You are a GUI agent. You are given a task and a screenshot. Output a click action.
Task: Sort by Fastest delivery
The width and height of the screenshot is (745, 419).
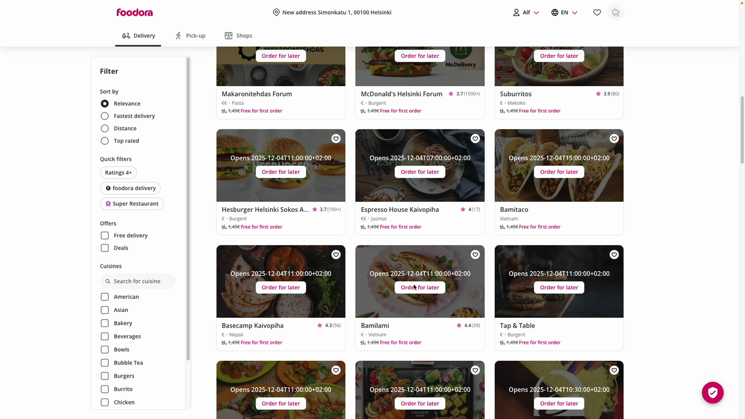tap(105, 116)
